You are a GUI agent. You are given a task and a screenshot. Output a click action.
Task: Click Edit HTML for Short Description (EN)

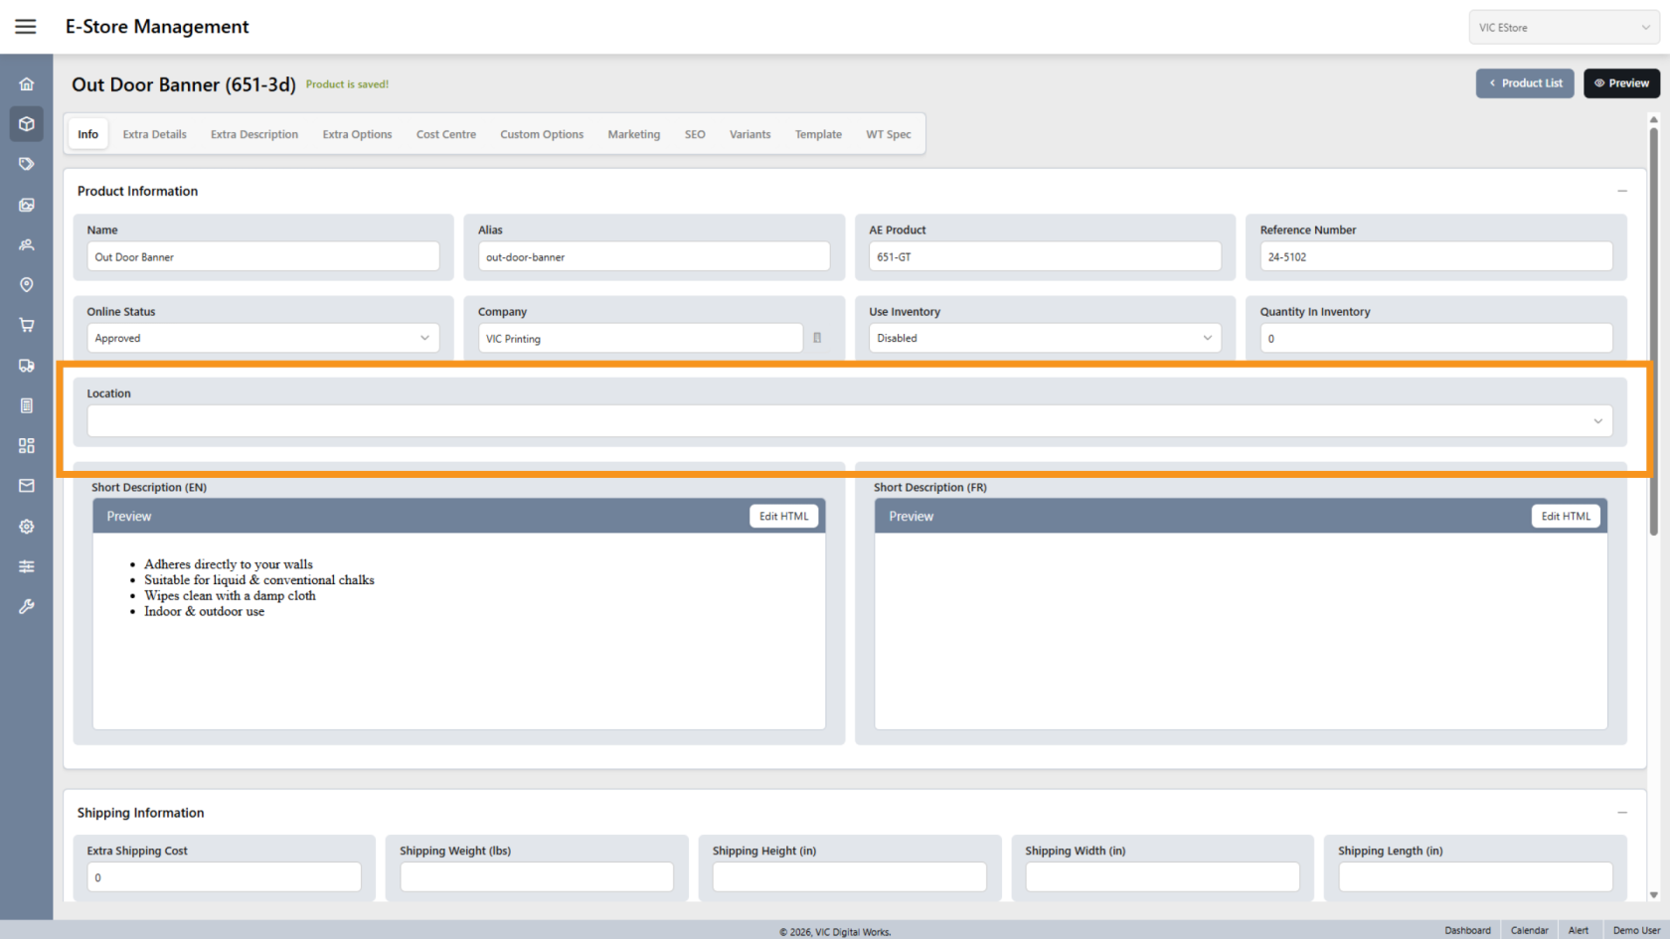tap(783, 517)
